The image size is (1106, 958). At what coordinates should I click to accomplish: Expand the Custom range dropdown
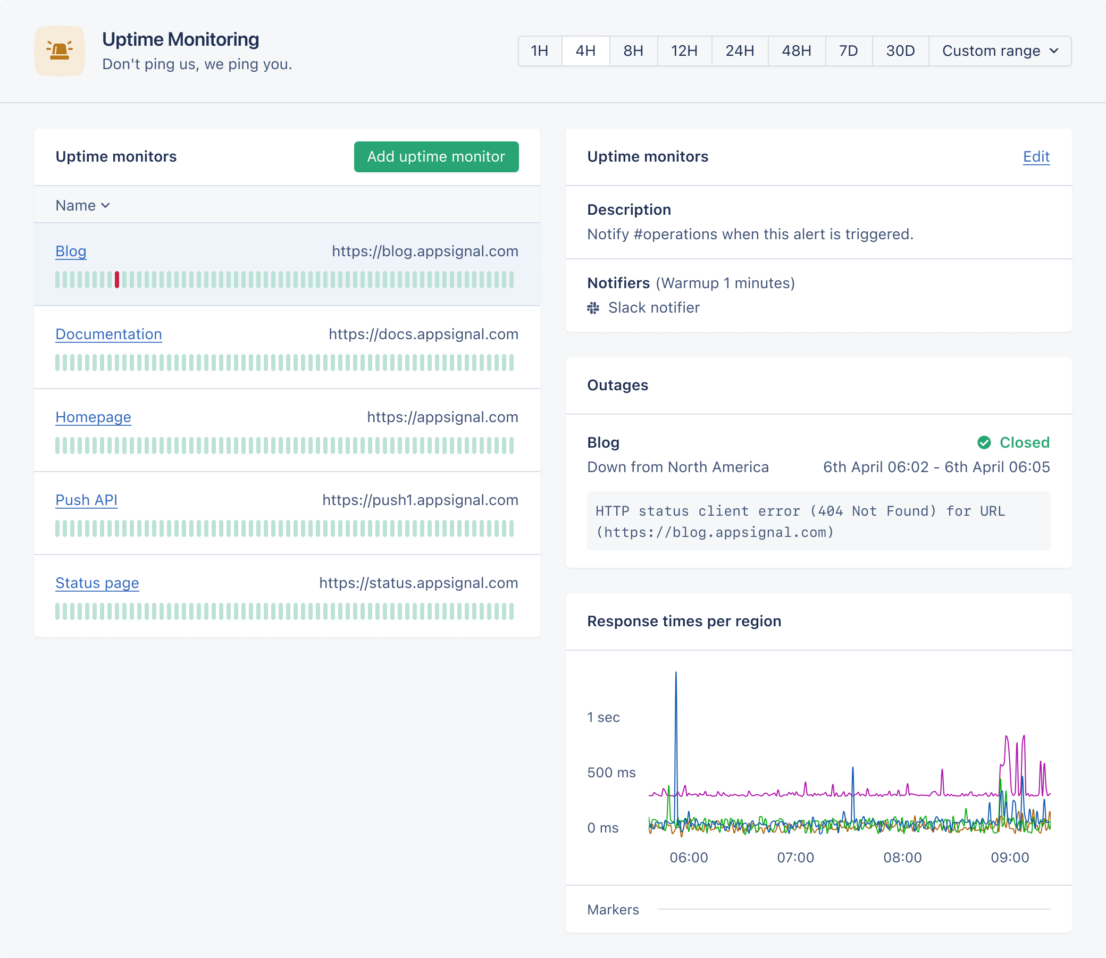1000,51
